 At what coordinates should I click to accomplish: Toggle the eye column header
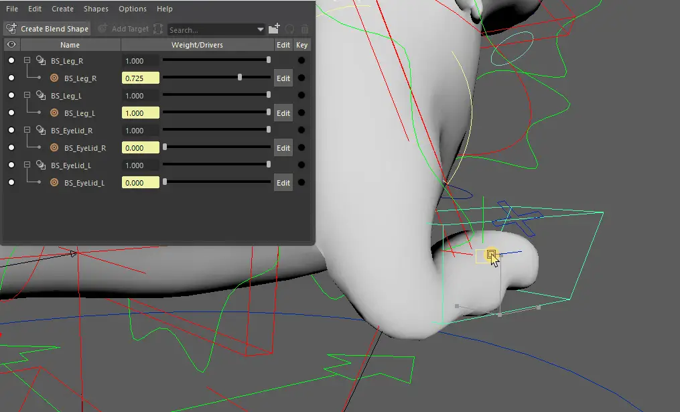pyautogui.click(x=11, y=45)
